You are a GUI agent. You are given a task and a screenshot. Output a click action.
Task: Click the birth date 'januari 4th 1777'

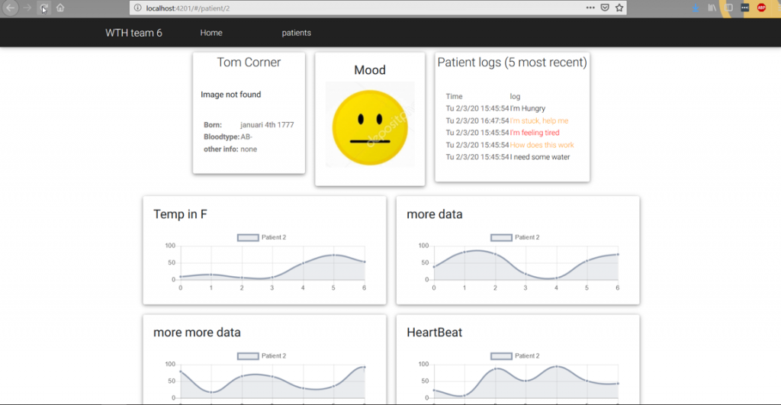click(x=267, y=125)
